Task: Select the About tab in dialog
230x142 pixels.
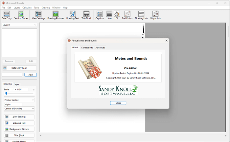Action: point(75,47)
